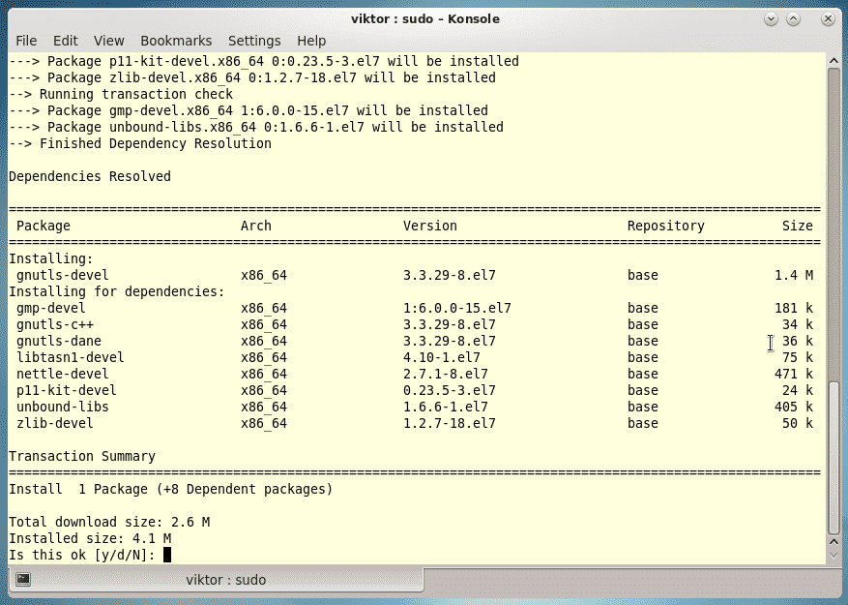Viewport: 848px width, 605px height.
Task: Click 'Running transaction check' line
Action: point(121,94)
